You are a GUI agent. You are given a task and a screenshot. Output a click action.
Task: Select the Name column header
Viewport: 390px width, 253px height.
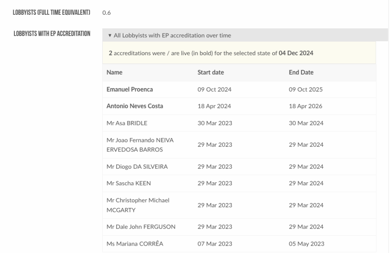point(114,72)
